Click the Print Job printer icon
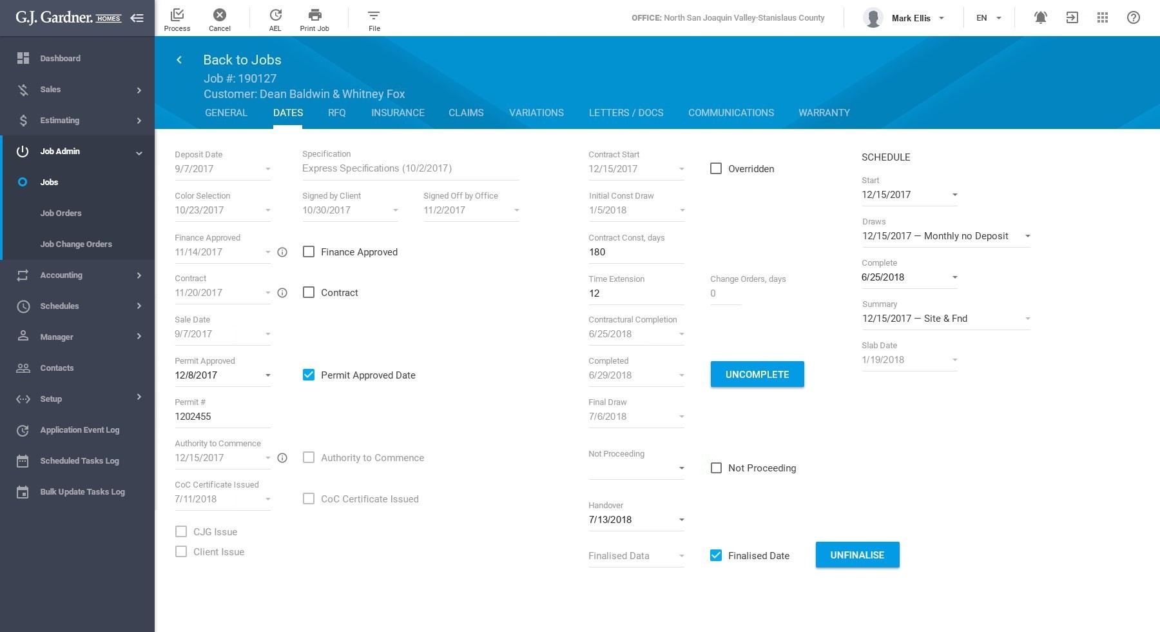This screenshot has height=632, width=1160. [314, 15]
